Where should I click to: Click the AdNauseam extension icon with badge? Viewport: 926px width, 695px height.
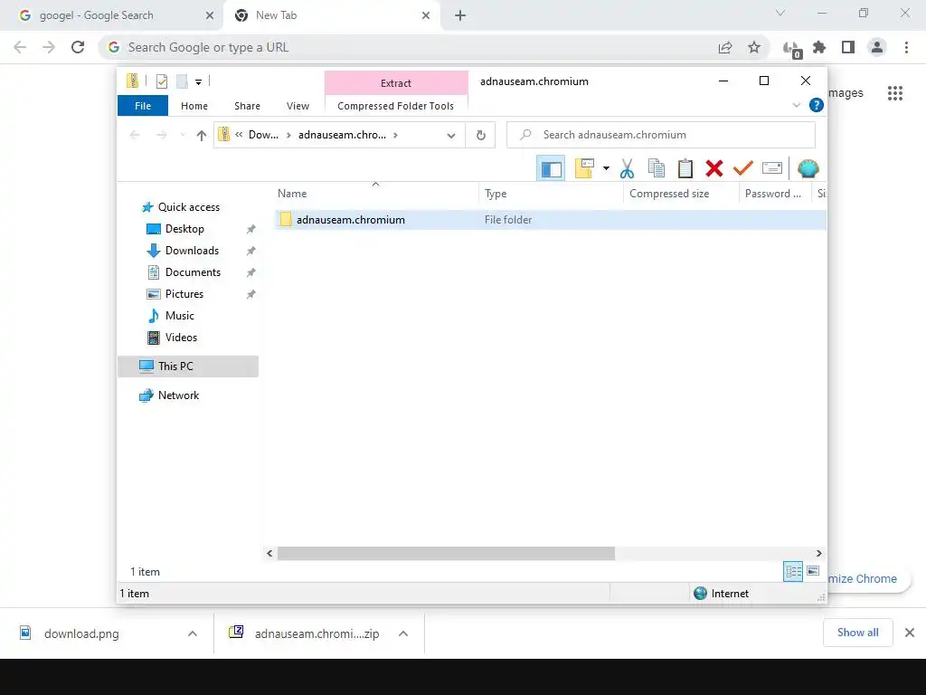[792, 49]
